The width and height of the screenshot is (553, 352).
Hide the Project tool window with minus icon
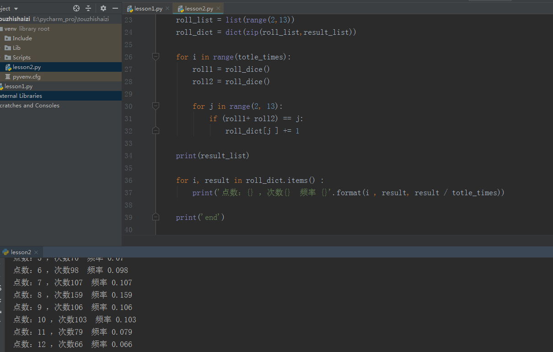coord(115,8)
